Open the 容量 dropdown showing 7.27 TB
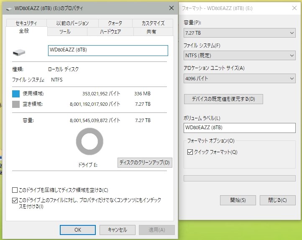Screen dimensions: 302x240 (x=240, y=33)
